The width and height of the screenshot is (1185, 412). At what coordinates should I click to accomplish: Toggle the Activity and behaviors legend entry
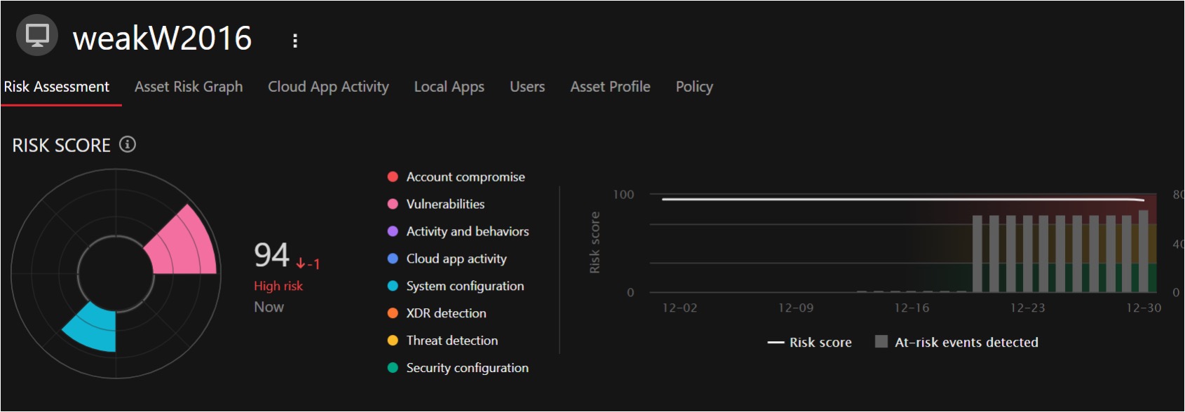click(467, 231)
